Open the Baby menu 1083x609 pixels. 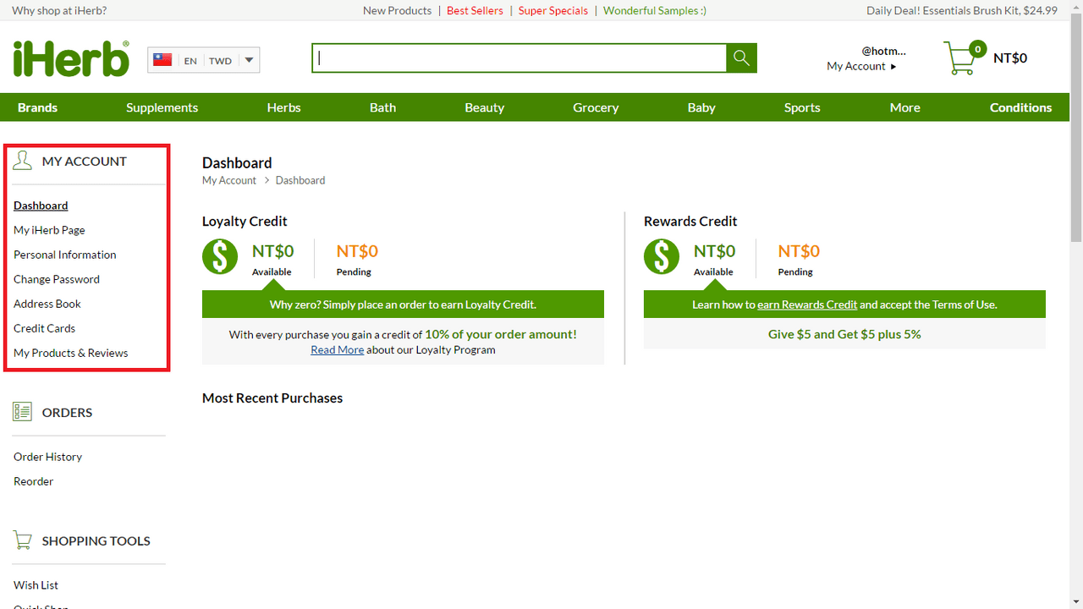click(701, 107)
